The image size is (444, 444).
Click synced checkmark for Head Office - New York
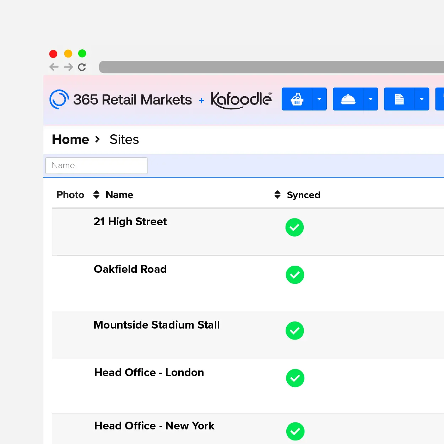(296, 432)
